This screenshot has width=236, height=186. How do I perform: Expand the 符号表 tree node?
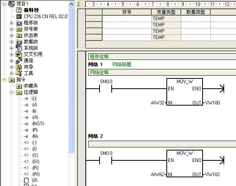click(11, 29)
